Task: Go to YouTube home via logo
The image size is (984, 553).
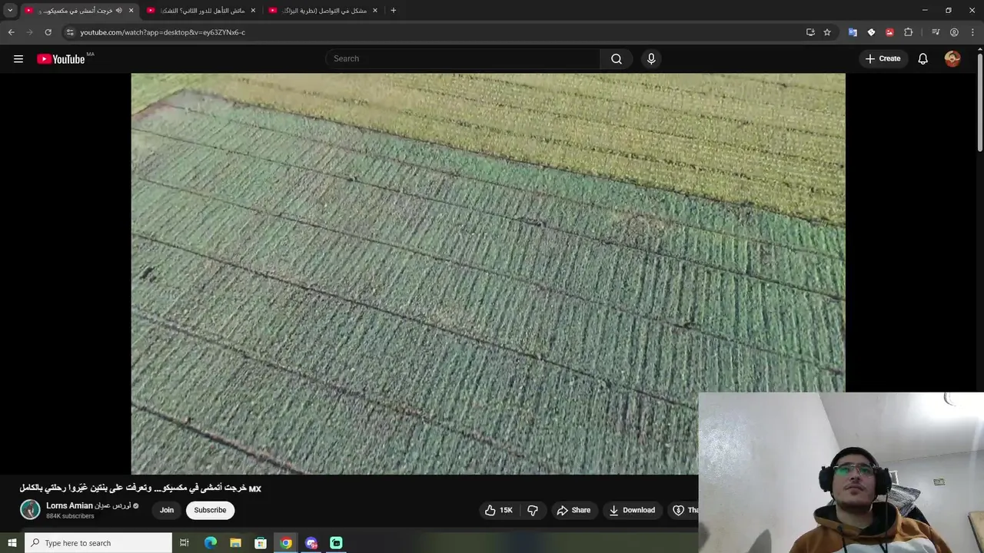Action: point(61,59)
